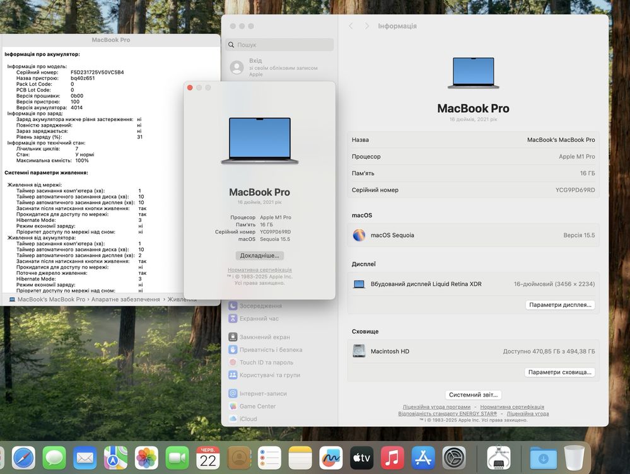630x474 pixels.
Task: Open Downloads folder in the dock
Action: (543, 458)
